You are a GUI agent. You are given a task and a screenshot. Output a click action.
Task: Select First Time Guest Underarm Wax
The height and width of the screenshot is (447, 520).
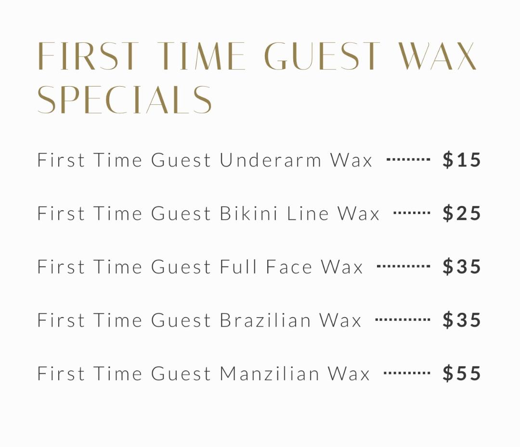point(205,160)
